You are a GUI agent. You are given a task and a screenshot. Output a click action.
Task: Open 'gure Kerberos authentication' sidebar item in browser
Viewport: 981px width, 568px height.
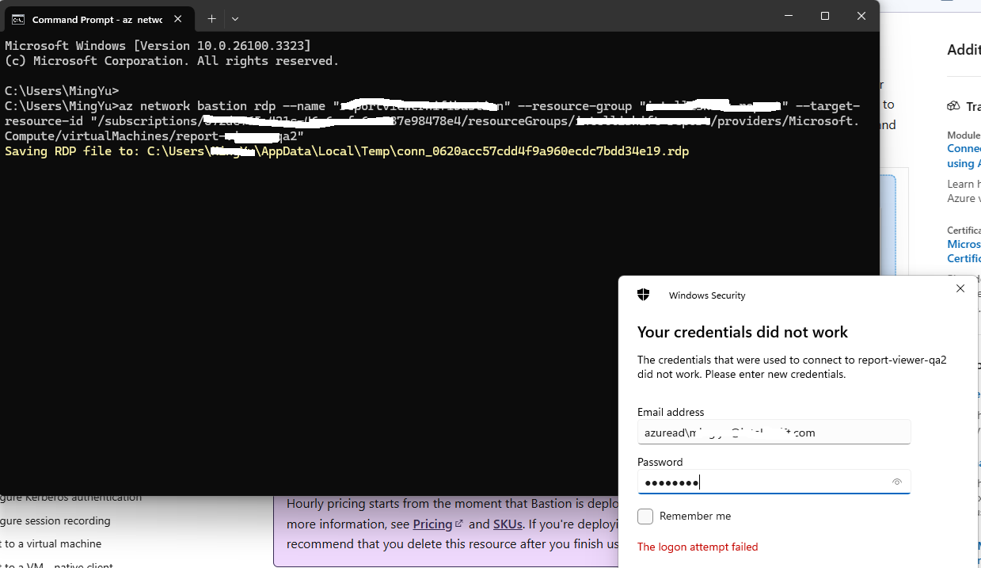(x=71, y=497)
